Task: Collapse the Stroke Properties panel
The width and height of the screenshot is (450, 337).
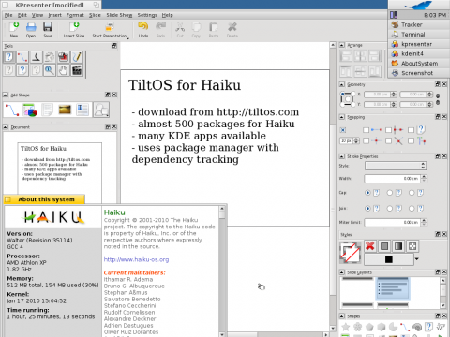Action: pyautogui.click(x=342, y=156)
